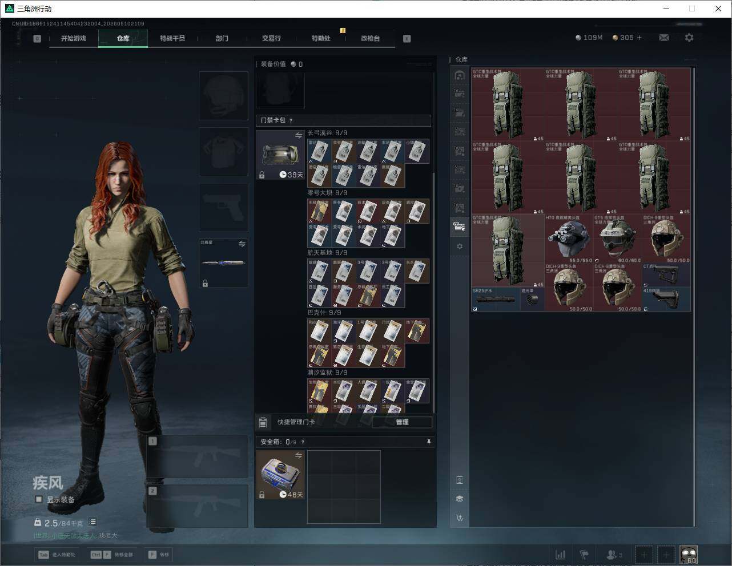Click swap arrows on the 北极星 knife slot
This screenshot has height=566, width=732.
[242, 244]
